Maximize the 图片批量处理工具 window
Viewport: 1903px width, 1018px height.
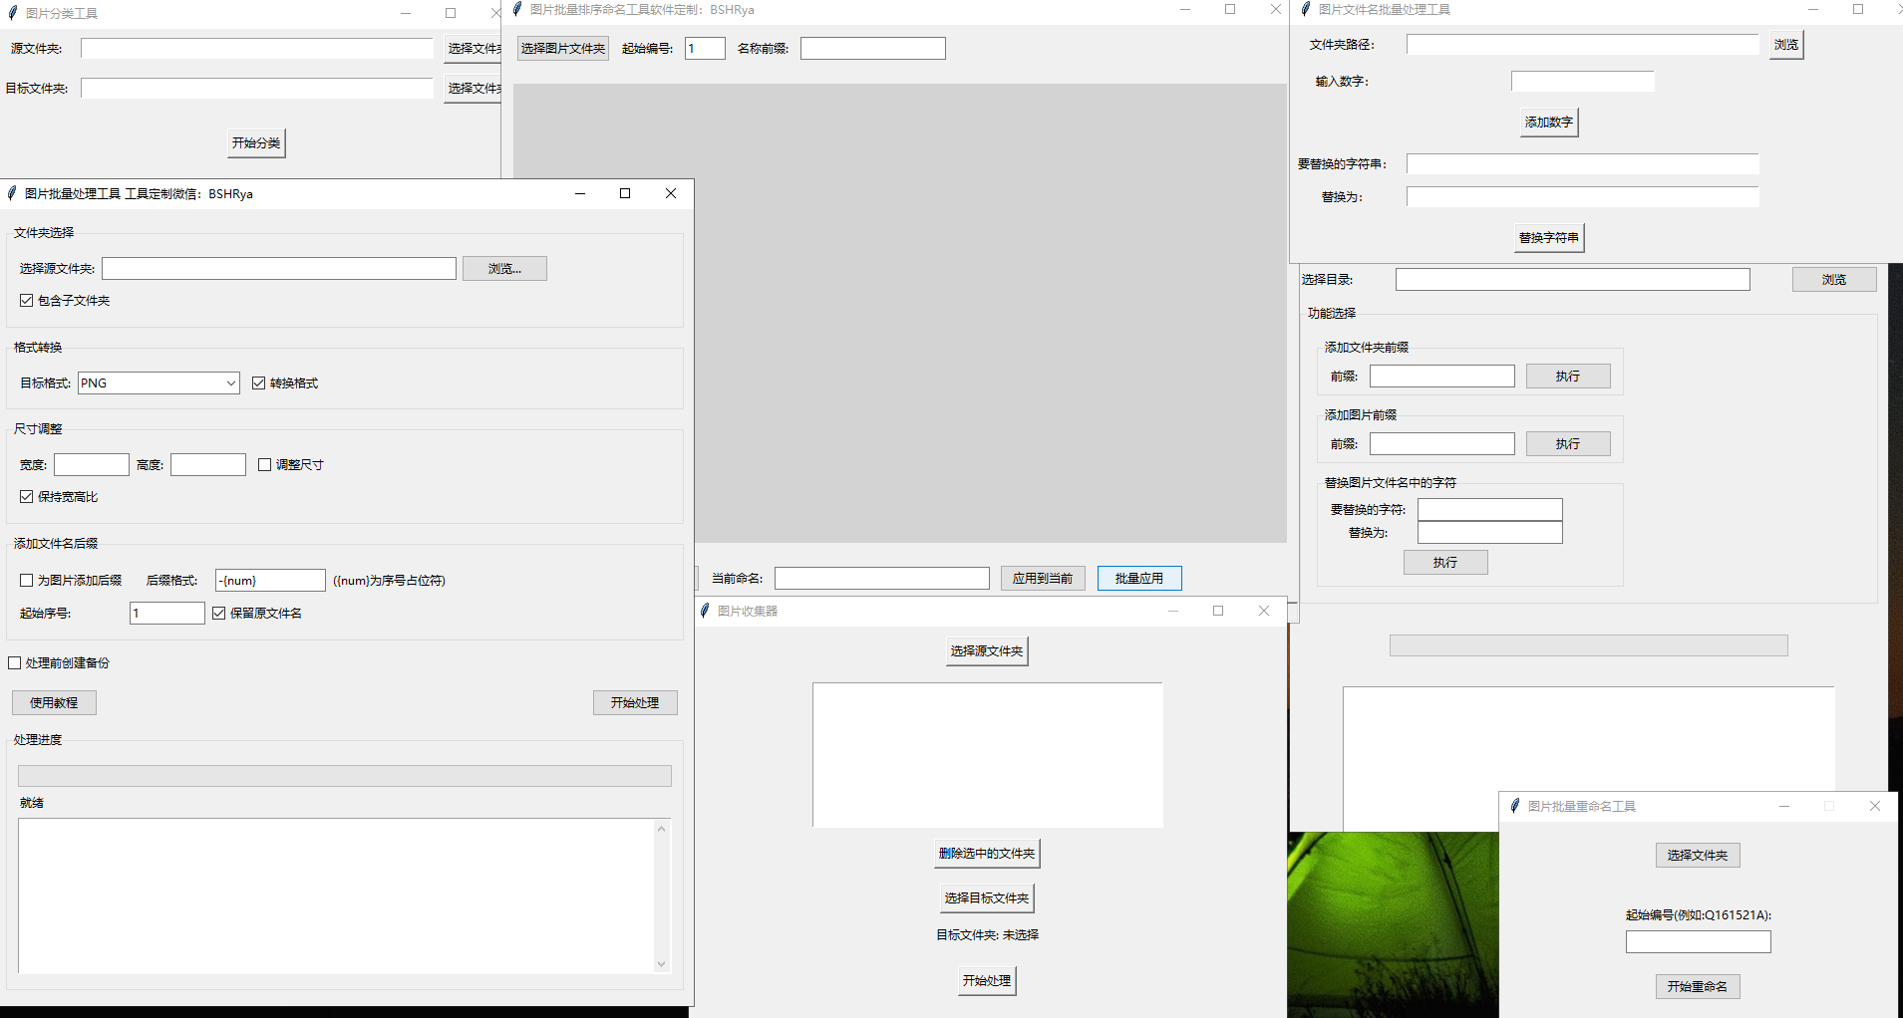pyautogui.click(x=625, y=193)
